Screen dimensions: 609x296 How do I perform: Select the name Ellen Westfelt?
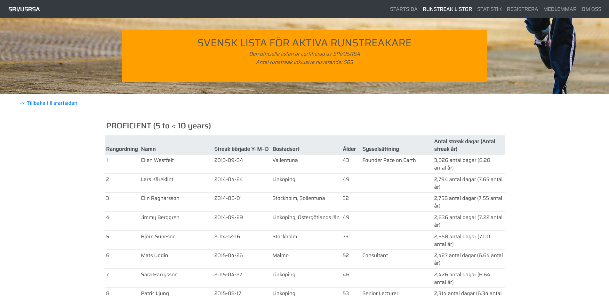click(x=157, y=160)
